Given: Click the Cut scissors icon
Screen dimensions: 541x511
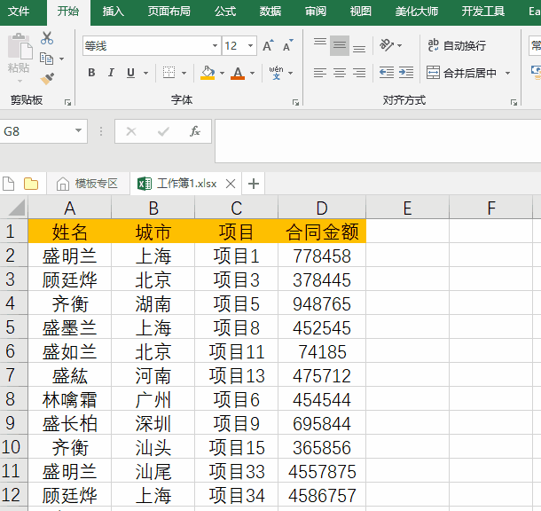Looking at the screenshot, I should pyautogui.click(x=47, y=38).
